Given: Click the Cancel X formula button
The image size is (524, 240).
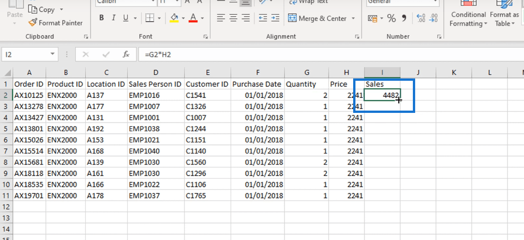Looking at the screenshot, I should [x=85, y=54].
